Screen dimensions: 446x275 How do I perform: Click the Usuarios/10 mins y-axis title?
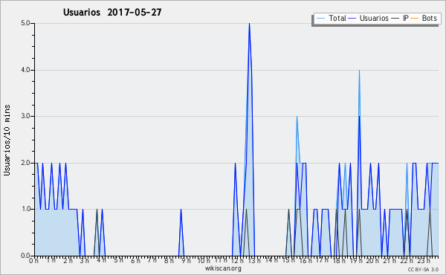pyautogui.click(x=7, y=140)
